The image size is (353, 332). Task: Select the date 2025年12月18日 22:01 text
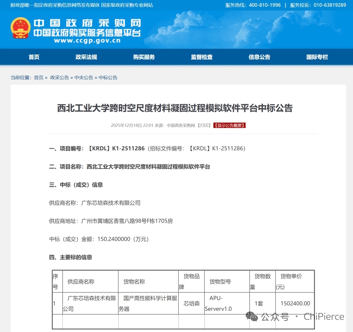[132, 125]
